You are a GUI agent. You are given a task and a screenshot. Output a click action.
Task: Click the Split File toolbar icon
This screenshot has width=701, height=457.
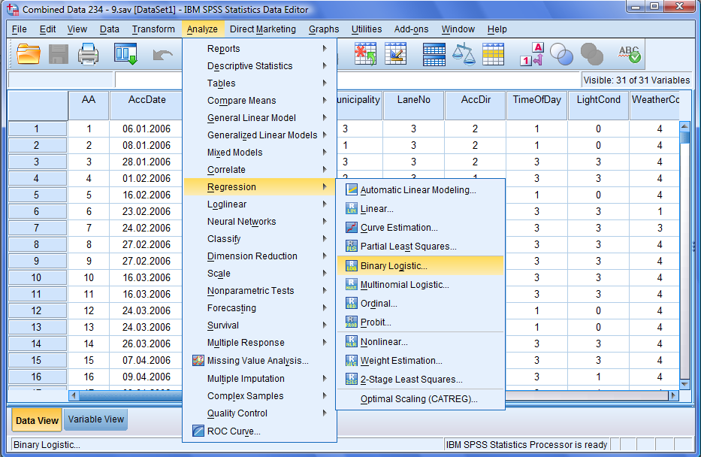[x=434, y=55]
